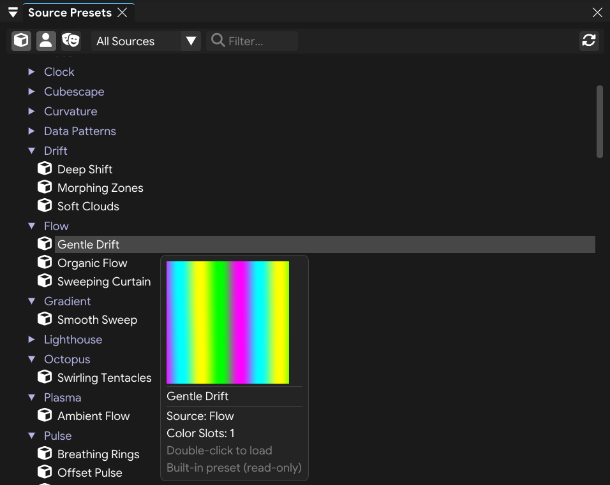Click the Cubescape category label
This screenshot has height=485, width=610.
point(74,92)
